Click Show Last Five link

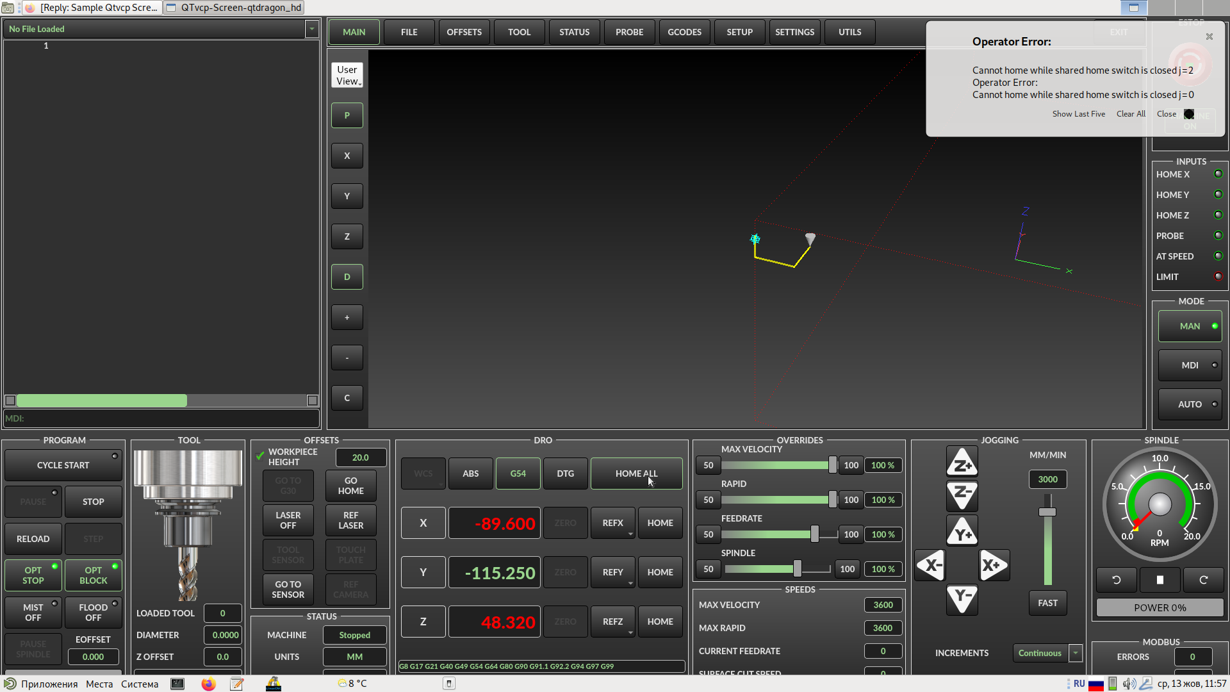[1079, 114]
